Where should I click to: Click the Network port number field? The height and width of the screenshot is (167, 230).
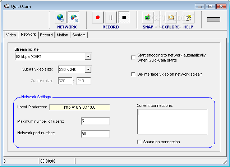(x=95, y=134)
